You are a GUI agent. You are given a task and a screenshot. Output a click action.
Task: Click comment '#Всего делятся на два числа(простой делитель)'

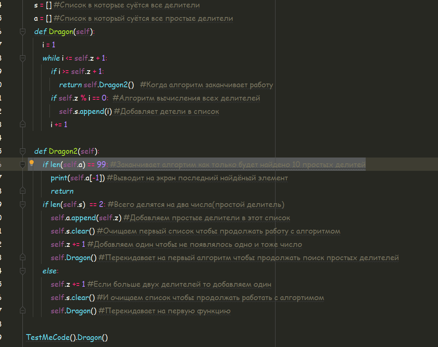coord(196,204)
